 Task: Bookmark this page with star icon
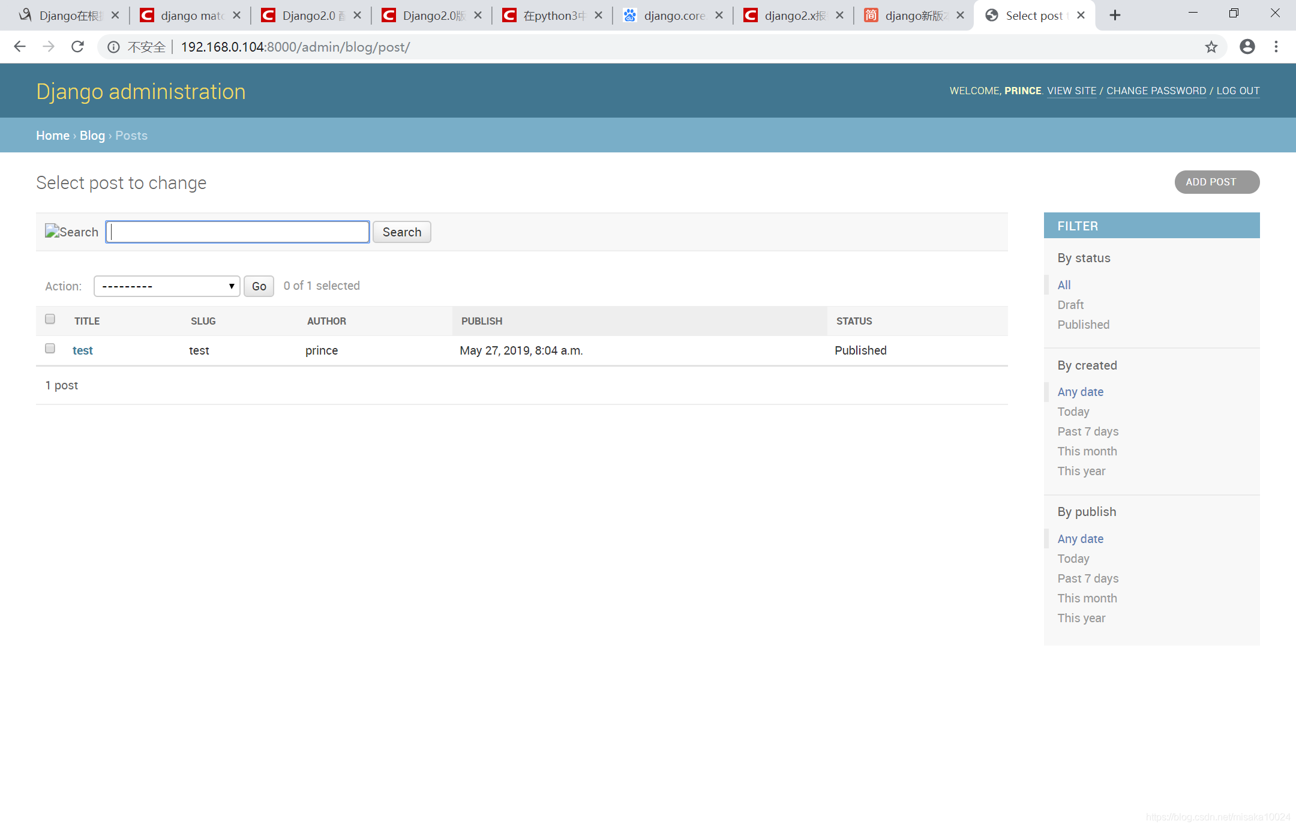[1211, 47]
